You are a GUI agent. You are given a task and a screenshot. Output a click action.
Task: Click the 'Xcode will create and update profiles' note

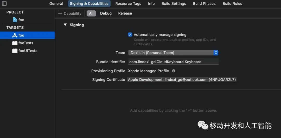(175, 42)
